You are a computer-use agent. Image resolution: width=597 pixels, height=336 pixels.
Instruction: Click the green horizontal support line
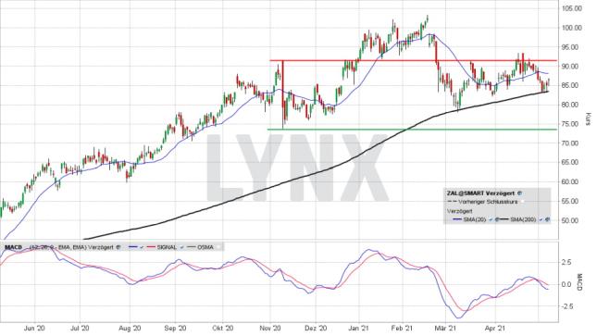coord(412,130)
